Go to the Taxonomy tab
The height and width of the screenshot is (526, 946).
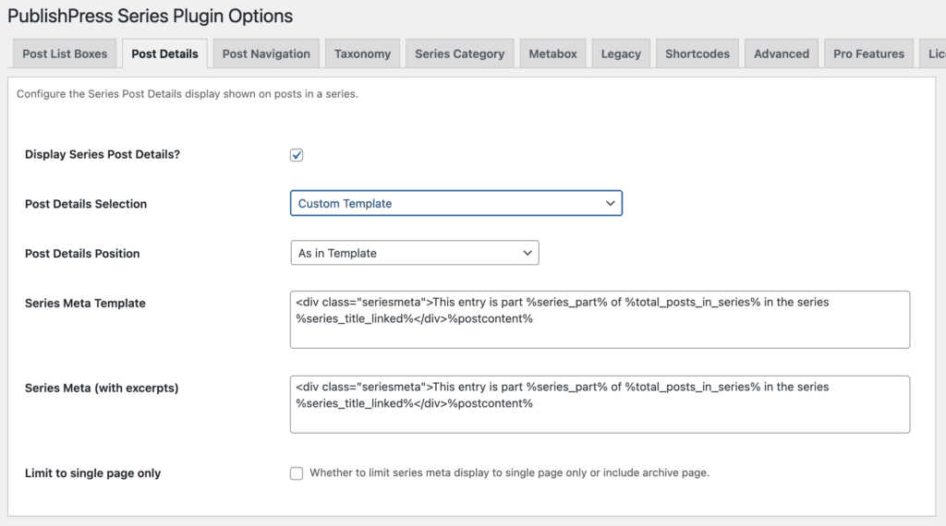[x=362, y=54]
